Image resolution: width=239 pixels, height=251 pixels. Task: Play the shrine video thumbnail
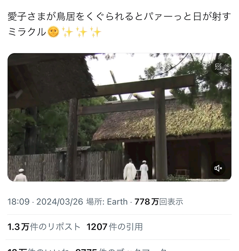[x=119, y=117]
